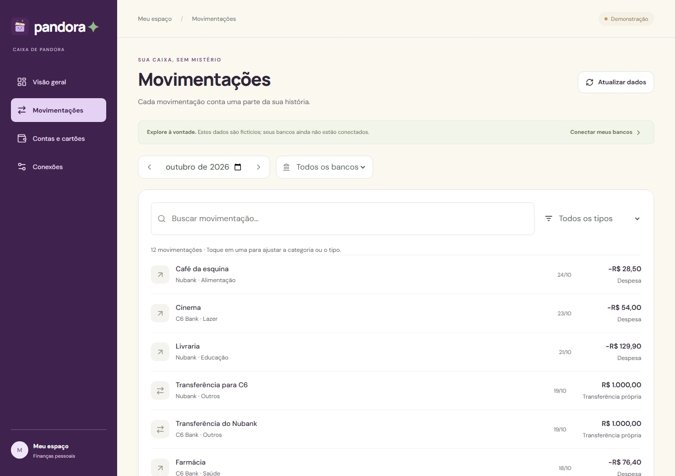Click the M avatar in sidebar footer
Viewport: 675px width, 476px height.
19,450
